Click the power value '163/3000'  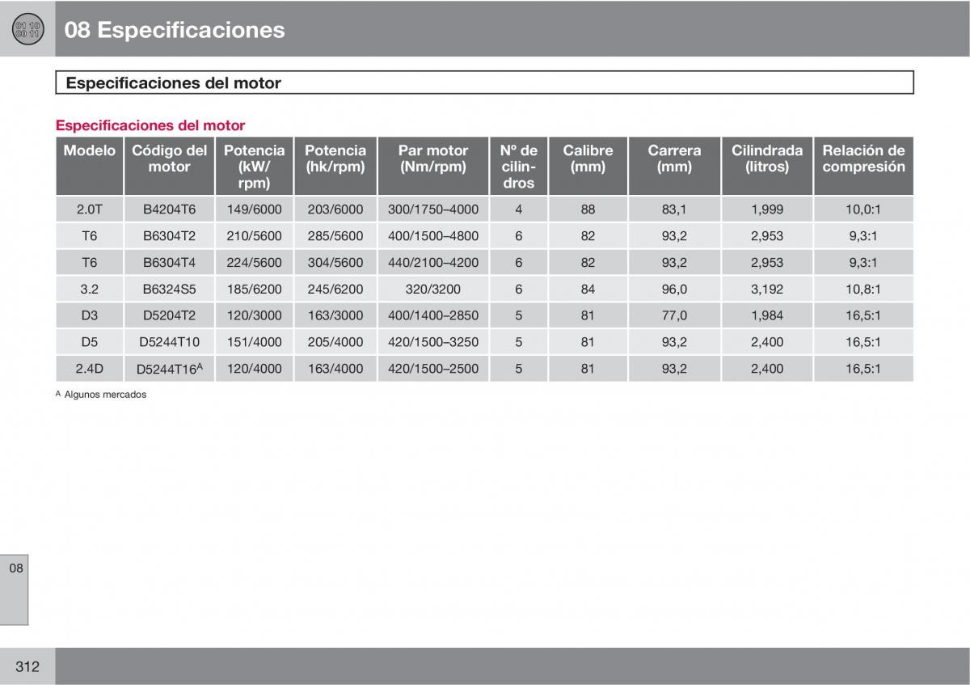tap(335, 315)
